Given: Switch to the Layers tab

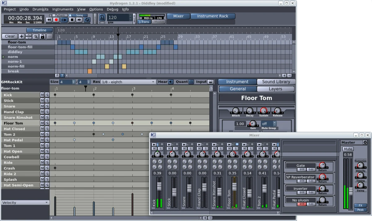Looking at the screenshot, I should pos(276,89).
